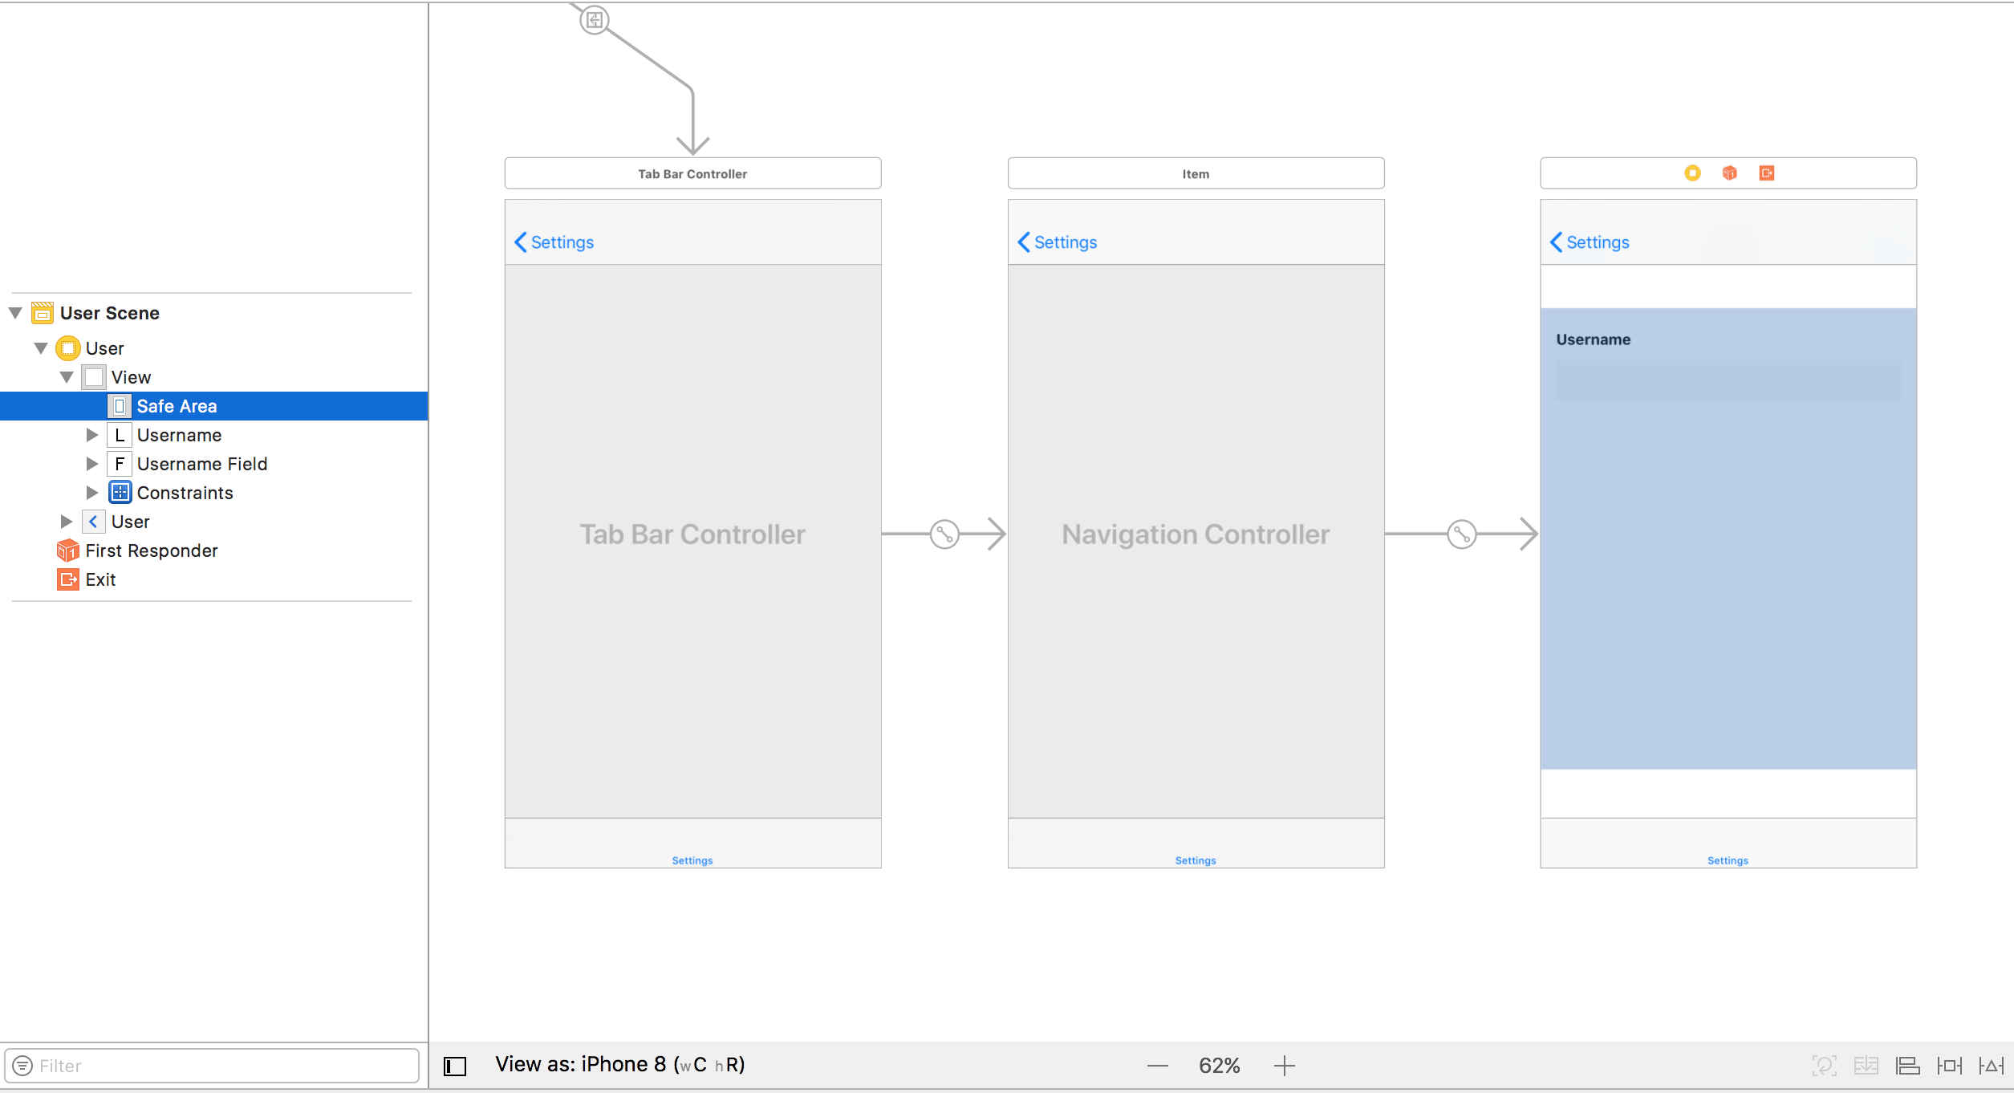Click Embed In Stack button
The image size is (2014, 1093).
point(1866,1066)
